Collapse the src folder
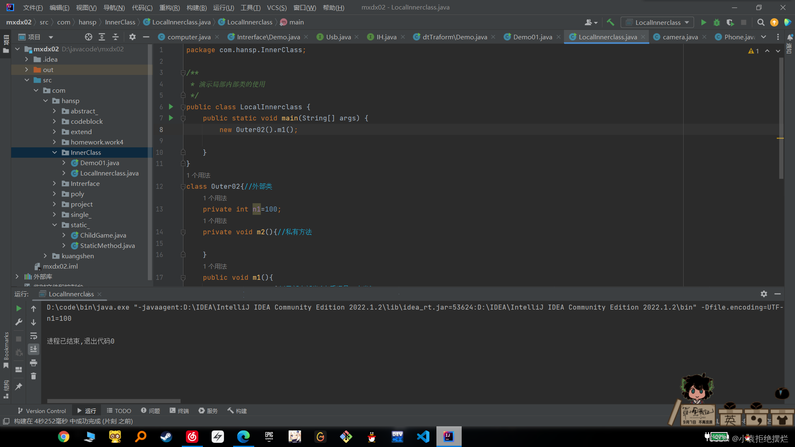Screen dimensions: 795x447 pyautogui.click(x=26, y=80)
